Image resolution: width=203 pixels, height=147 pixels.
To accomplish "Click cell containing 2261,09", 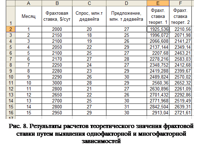I will tap(180, 89).
